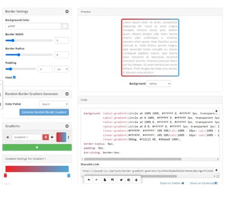This screenshot has width=225, height=198.
Task: Adjust the Padding slider
Action: [20, 69]
